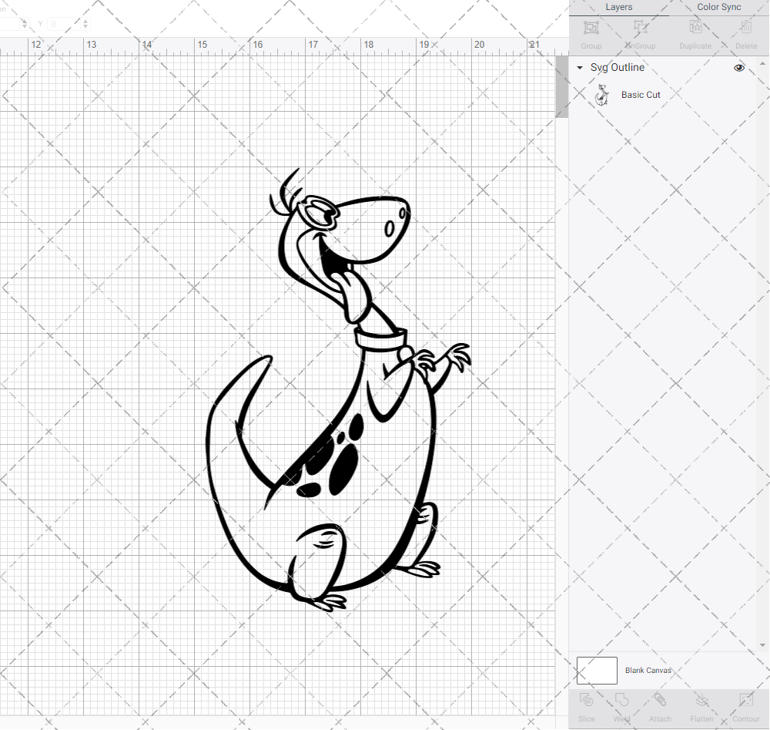Click the Duplicate icon

695,28
